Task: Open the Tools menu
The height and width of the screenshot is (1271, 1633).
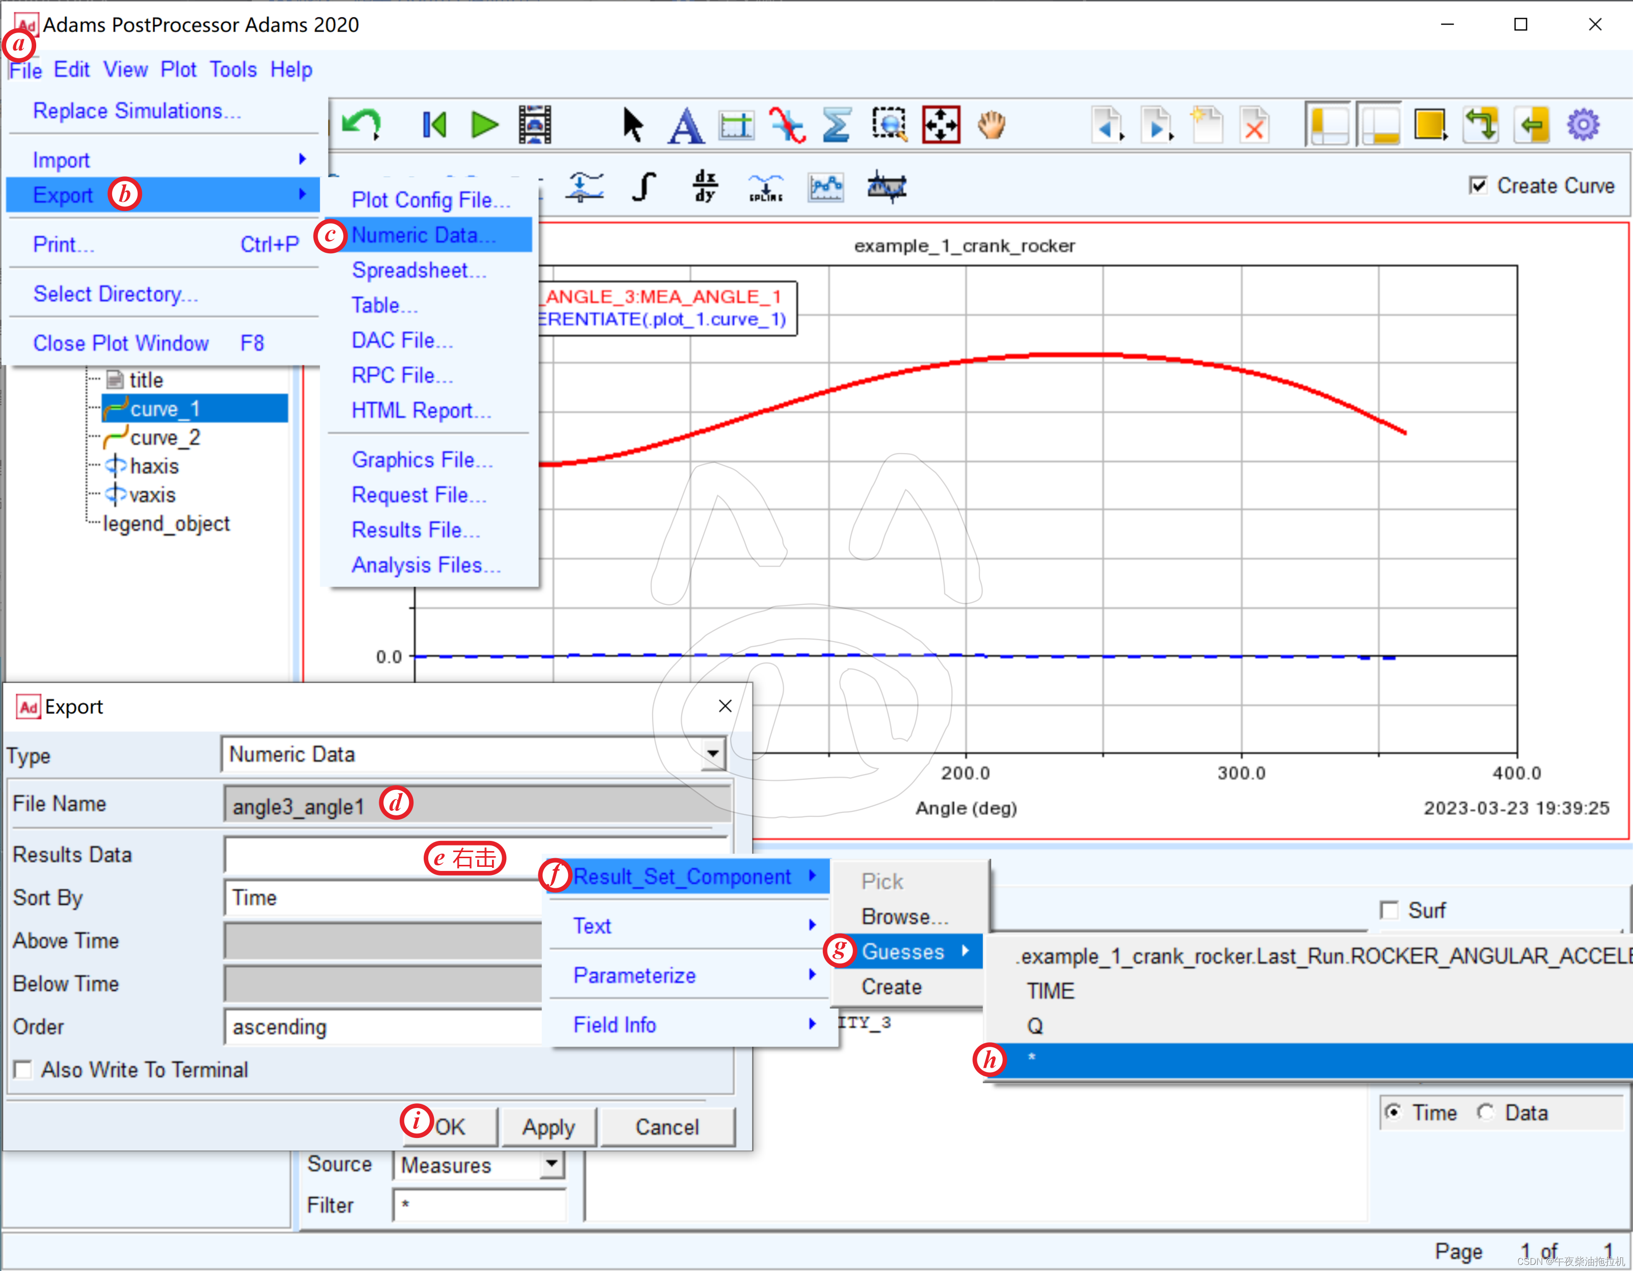Action: click(232, 69)
